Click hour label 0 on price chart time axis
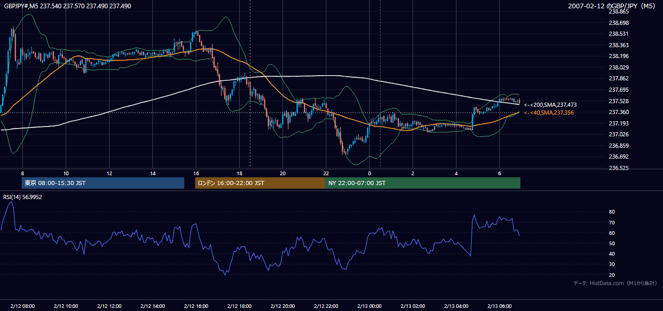This screenshot has height=311, width=663. pos(369,173)
